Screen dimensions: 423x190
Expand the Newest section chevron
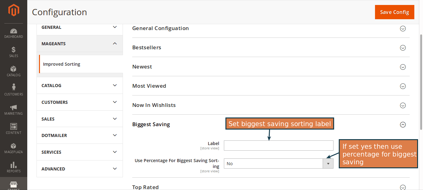(403, 67)
